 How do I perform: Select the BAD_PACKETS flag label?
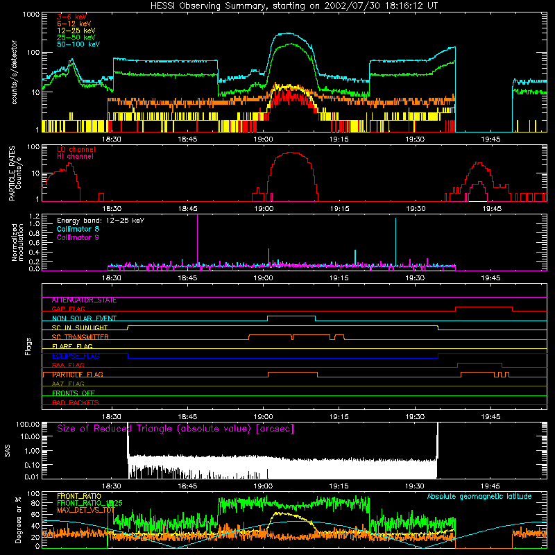click(x=76, y=402)
